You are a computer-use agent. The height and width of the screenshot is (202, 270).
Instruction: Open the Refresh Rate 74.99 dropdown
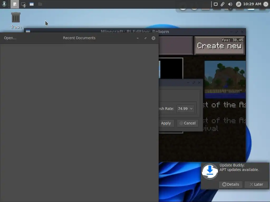point(185,109)
